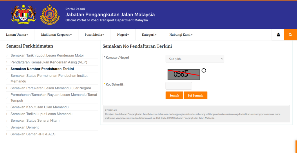Click Official Portal of Road Transport Department text
Screen dimensions: 297x153
[107, 20]
